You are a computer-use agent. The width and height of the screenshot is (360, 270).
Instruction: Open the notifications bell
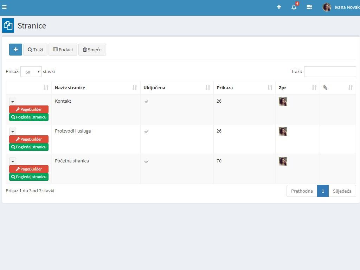point(294,7)
